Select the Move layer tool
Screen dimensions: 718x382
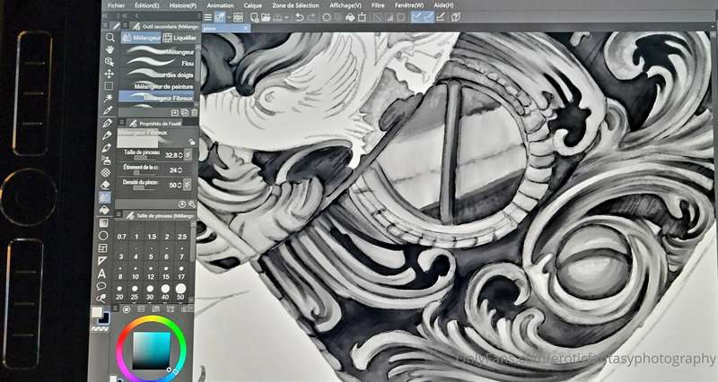109,74
